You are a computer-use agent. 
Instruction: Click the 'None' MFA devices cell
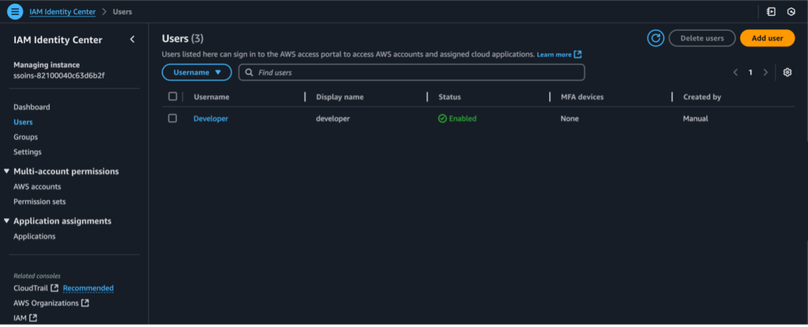(570, 118)
